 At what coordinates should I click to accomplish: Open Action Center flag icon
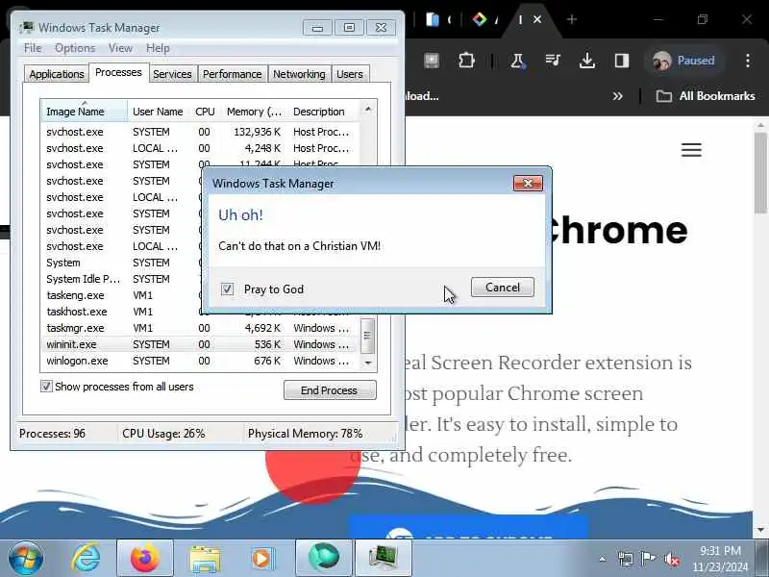648,559
